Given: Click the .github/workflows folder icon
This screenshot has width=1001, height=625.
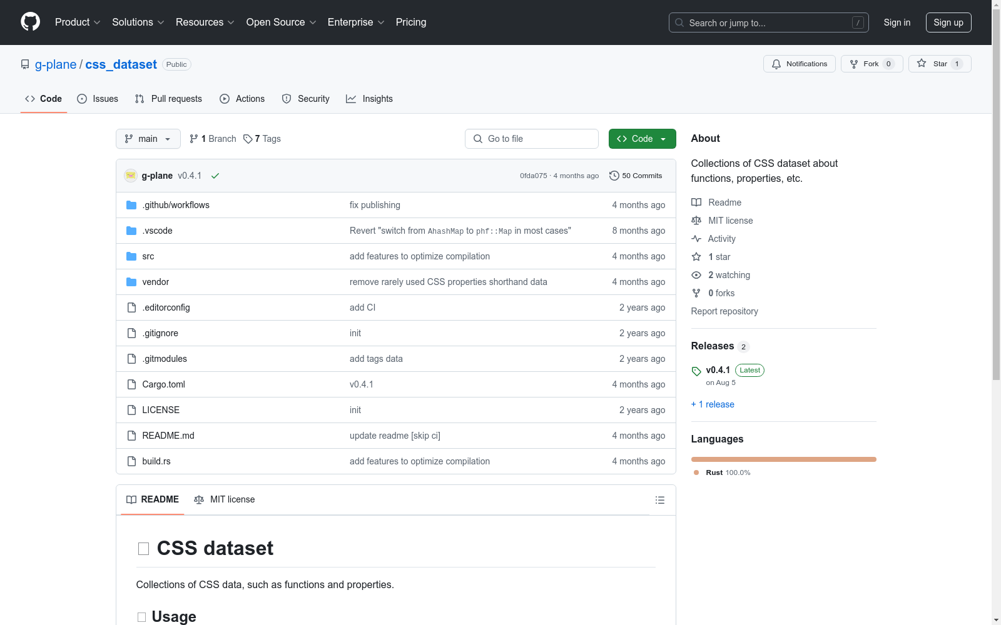Looking at the screenshot, I should point(131,205).
